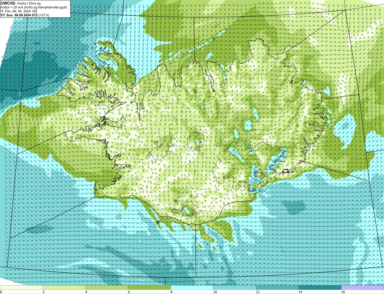Click the "14" tick label on scale
Image resolution: width=384 pixels, height=294 pixels.
pos(300,292)
